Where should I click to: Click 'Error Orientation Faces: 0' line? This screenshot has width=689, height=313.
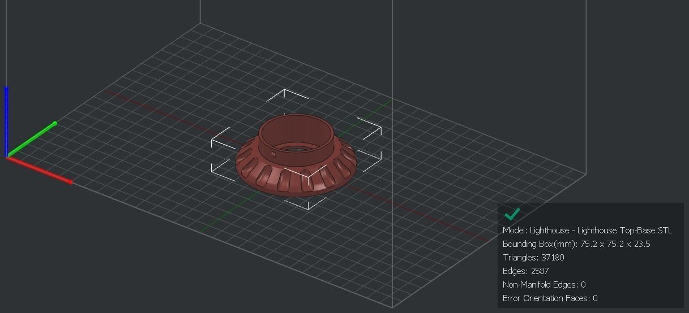click(x=550, y=298)
